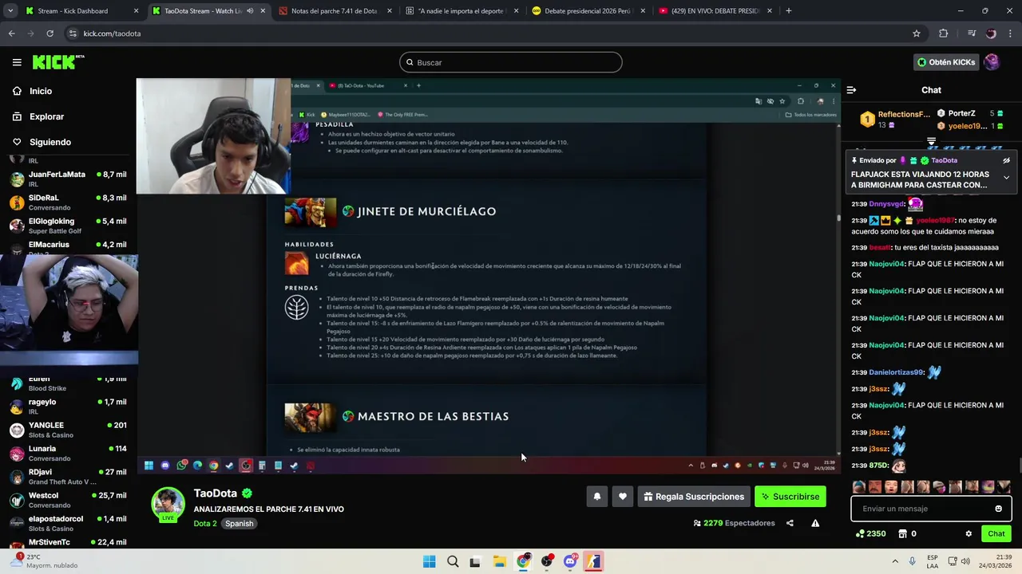The width and height of the screenshot is (1022, 574).
Task: Toggle stream notifications bell
Action: point(596,497)
